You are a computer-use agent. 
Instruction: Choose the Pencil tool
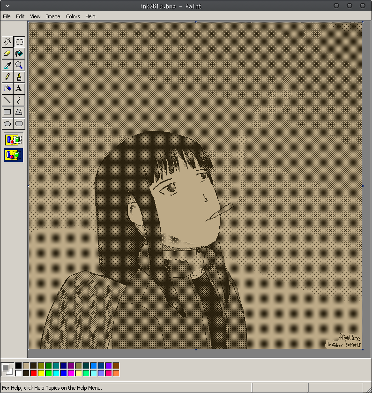coord(7,77)
